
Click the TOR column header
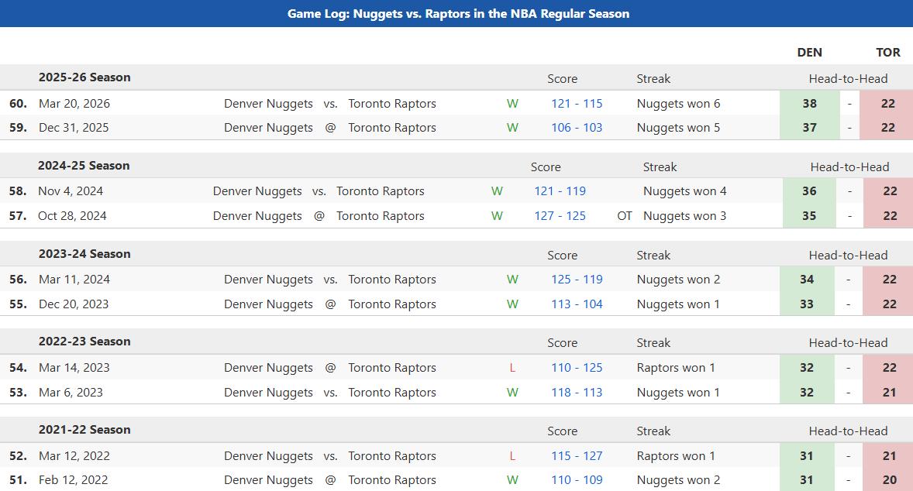tap(887, 53)
